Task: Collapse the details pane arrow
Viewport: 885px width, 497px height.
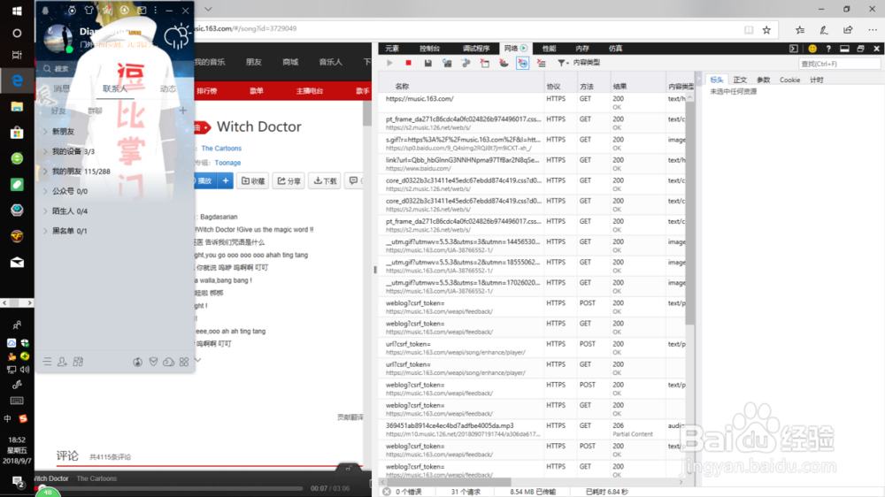Action: [699, 80]
